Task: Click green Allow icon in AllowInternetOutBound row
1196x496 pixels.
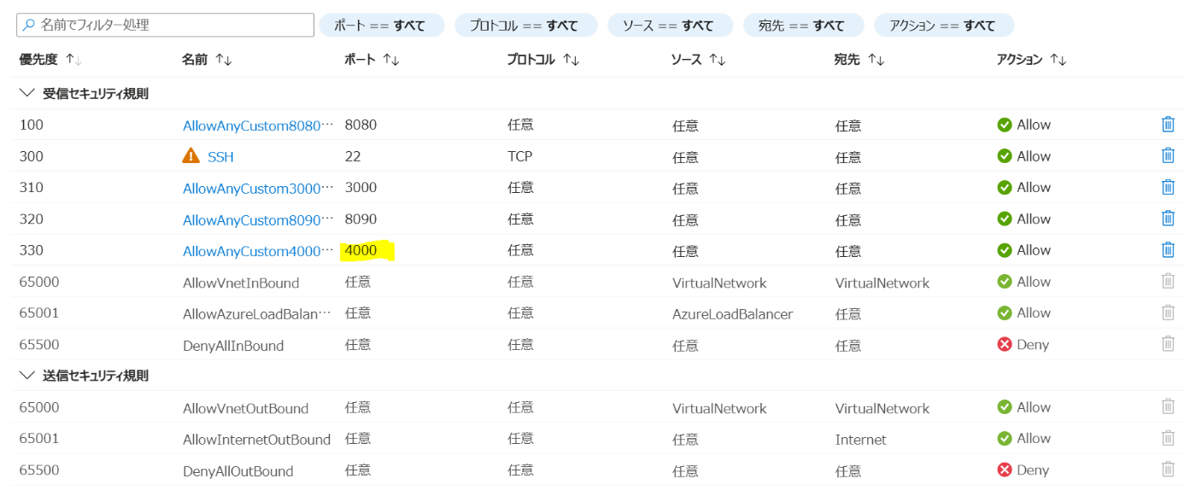Action: [1005, 439]
